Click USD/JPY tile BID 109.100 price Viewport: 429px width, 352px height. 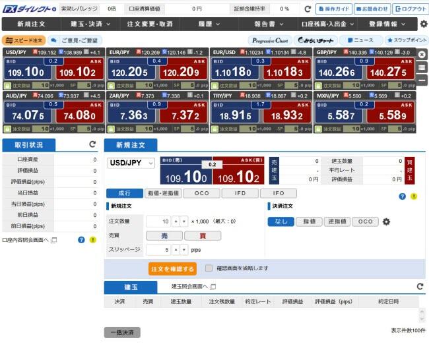pos(28,69)
